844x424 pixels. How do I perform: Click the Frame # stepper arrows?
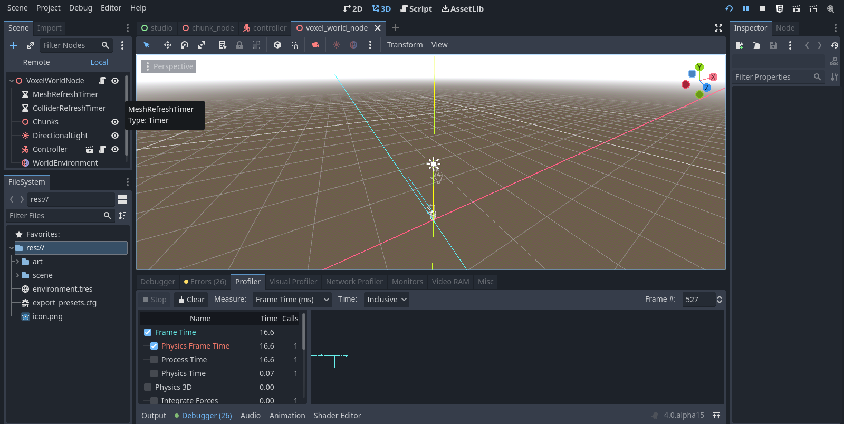[720, 300]
